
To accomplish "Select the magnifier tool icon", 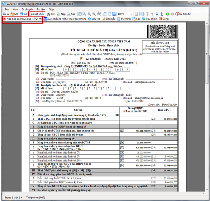I will click(85, 14).
